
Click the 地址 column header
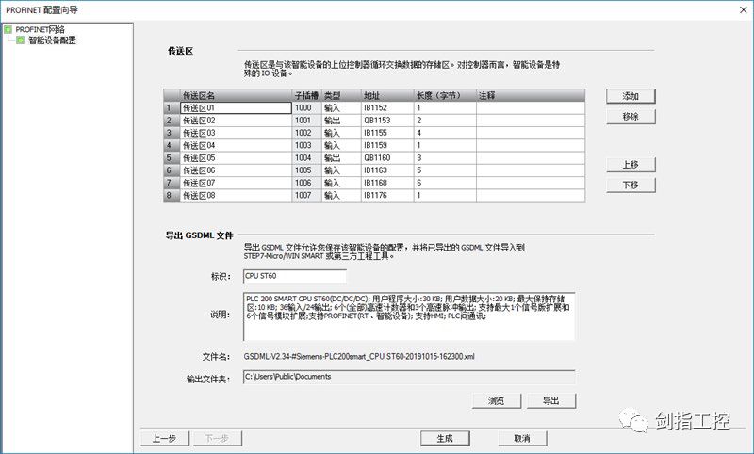tap(387, 96)
